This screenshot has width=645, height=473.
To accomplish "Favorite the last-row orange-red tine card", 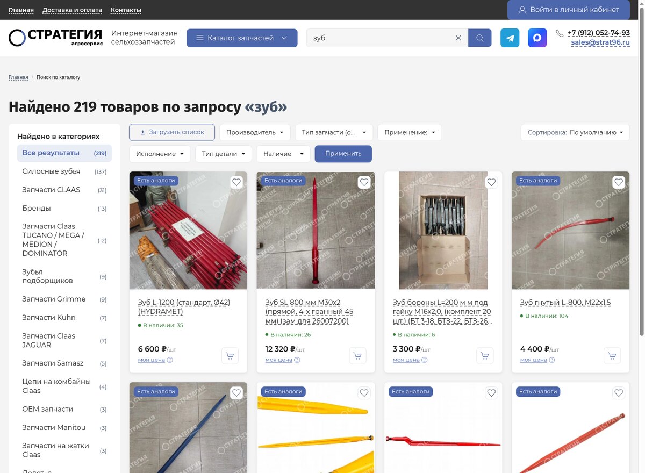I will coord(619,393).
